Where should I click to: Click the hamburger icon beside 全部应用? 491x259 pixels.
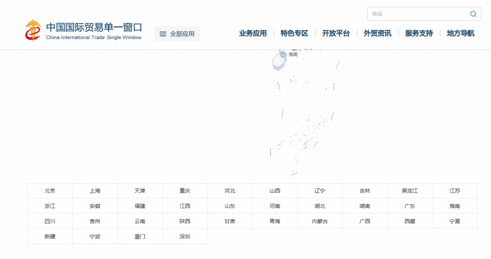163,34
